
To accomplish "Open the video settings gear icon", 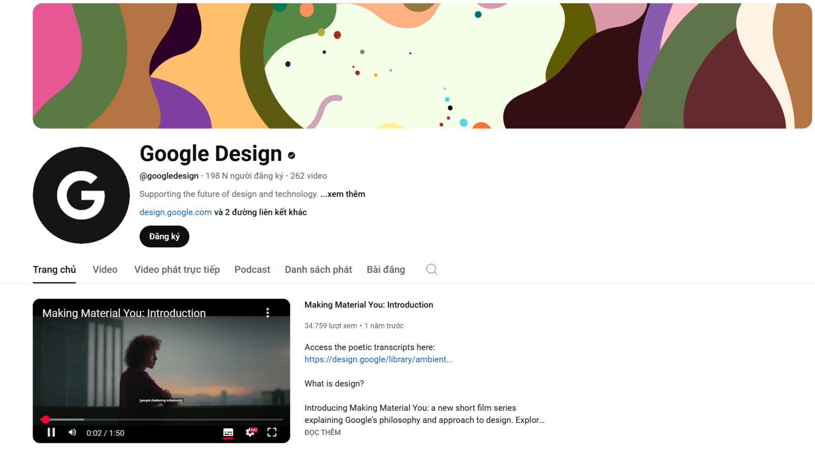I will (250, 432).
